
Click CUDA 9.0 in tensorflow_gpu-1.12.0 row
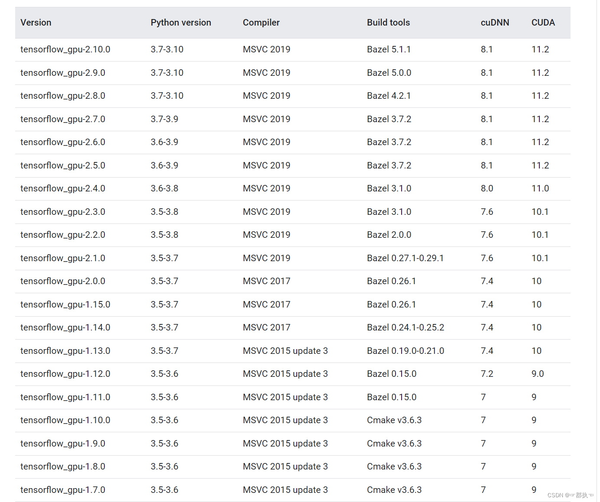[x=538, y=374]
